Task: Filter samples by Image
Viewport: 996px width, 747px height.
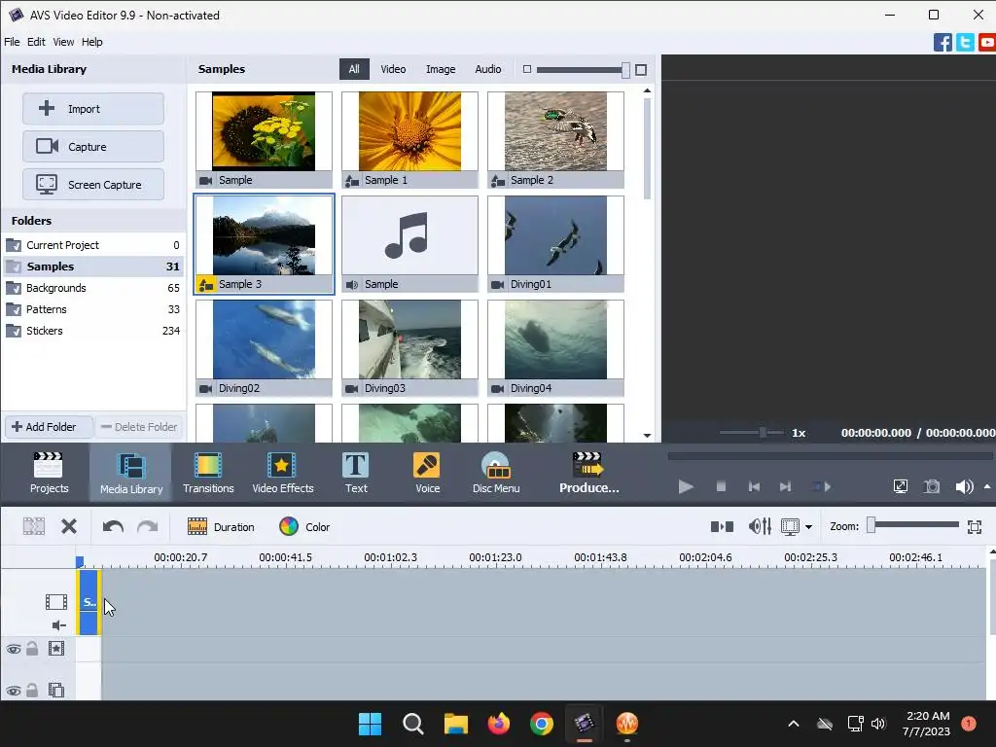Action: point(441,69)
